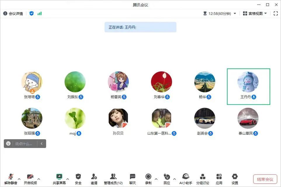This screenshot has width=281, height=187.
Task: Toggle the 录制 record button
Action: tap(148, 177)
